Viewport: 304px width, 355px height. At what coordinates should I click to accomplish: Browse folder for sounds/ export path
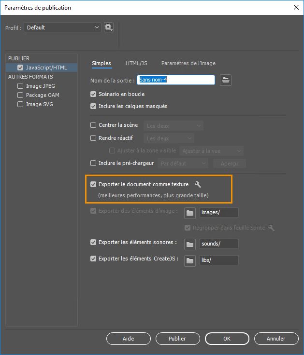tap(190, 244)
